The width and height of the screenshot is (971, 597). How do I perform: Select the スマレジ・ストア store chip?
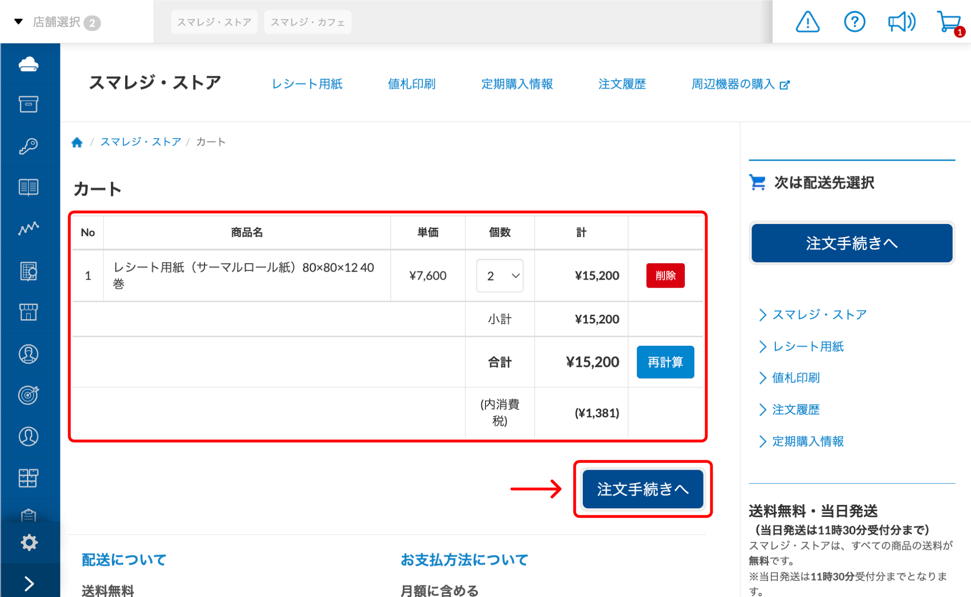point(214,22)
